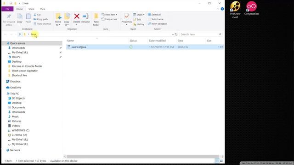This screenshot has height=165, width=294.
Task: Switch to Details view icon in status bar
Action: (x=217, y=161)
